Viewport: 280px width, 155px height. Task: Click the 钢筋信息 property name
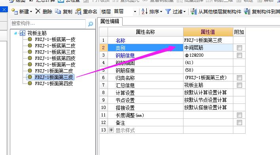point(125,55)
